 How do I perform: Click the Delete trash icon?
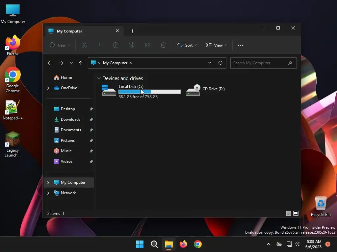[x=163, y=45]
